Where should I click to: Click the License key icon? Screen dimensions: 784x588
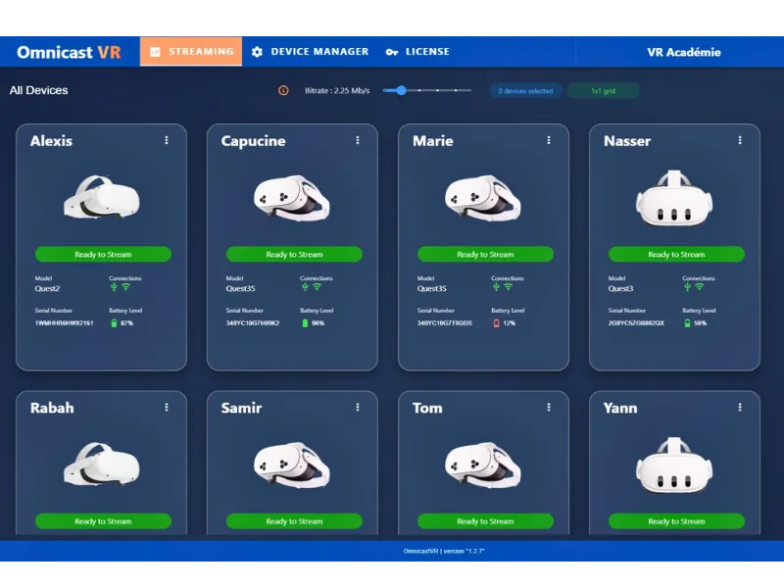[x=392, y=52]
